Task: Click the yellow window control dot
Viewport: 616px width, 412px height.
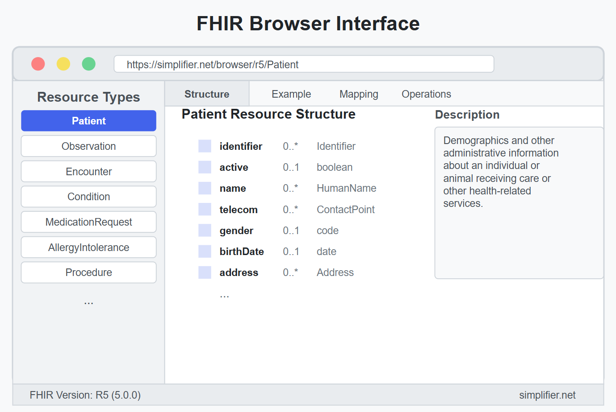Action: (63, 64)
